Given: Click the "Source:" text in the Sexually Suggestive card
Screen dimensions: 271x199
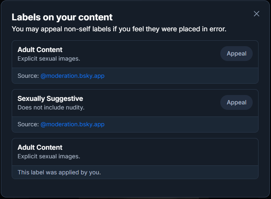Looking at the screenshot, I should (x=28, y=125).
